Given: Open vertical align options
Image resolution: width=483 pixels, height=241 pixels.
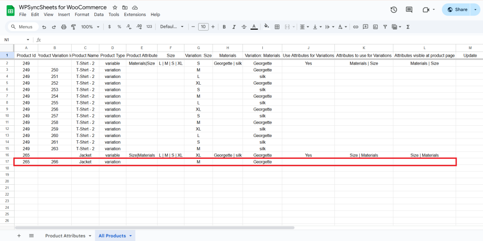Looking at the screenshot, I should point(316,27).
